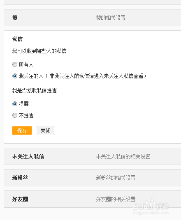Click the orange 保存 button

tap(22, 131)
